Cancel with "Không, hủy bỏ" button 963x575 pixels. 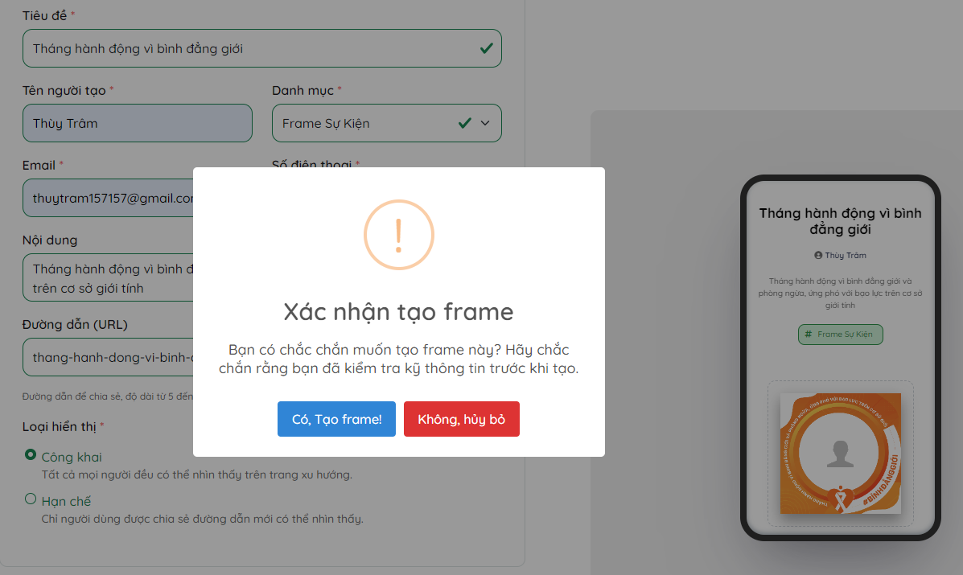[x=461, y=419]
